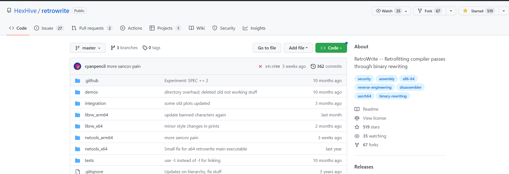This screenshot has height=174, width=509.
Task: Open the Projects tab
Action: pyautogui.click(x=165, y=28)
